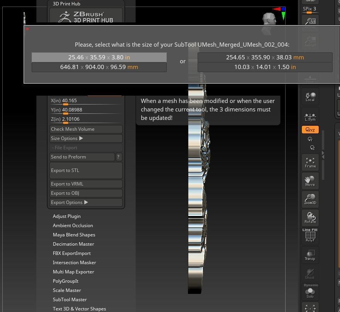Collapse the 3D Print Hub panel header
Image resolution: width=340 pixels, height=312 pixels.
(x=66, y=4)
